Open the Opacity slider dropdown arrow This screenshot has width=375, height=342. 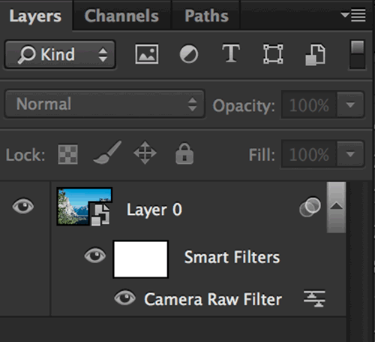click(350, 105)
